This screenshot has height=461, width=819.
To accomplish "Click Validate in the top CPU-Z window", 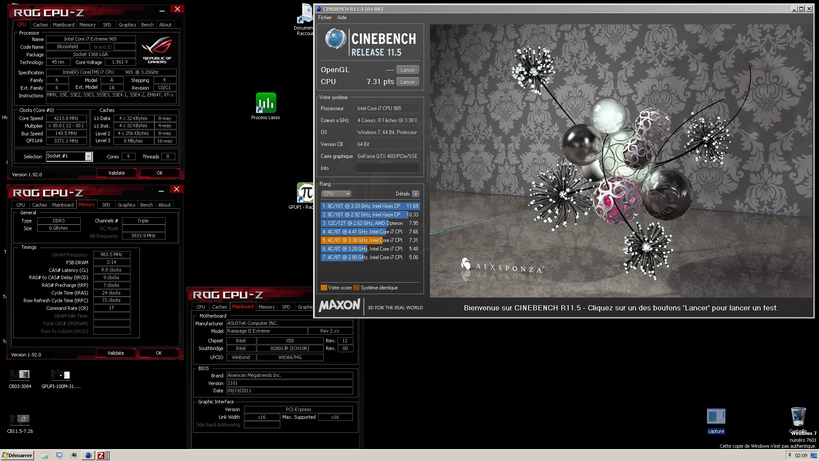I will click(x=116, y=173).
